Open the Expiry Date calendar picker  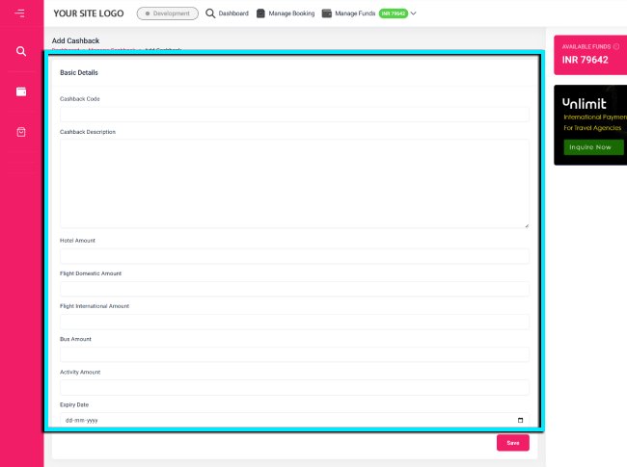[521, 421]
